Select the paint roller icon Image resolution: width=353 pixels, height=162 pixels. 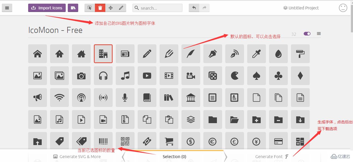click(300, 54)
